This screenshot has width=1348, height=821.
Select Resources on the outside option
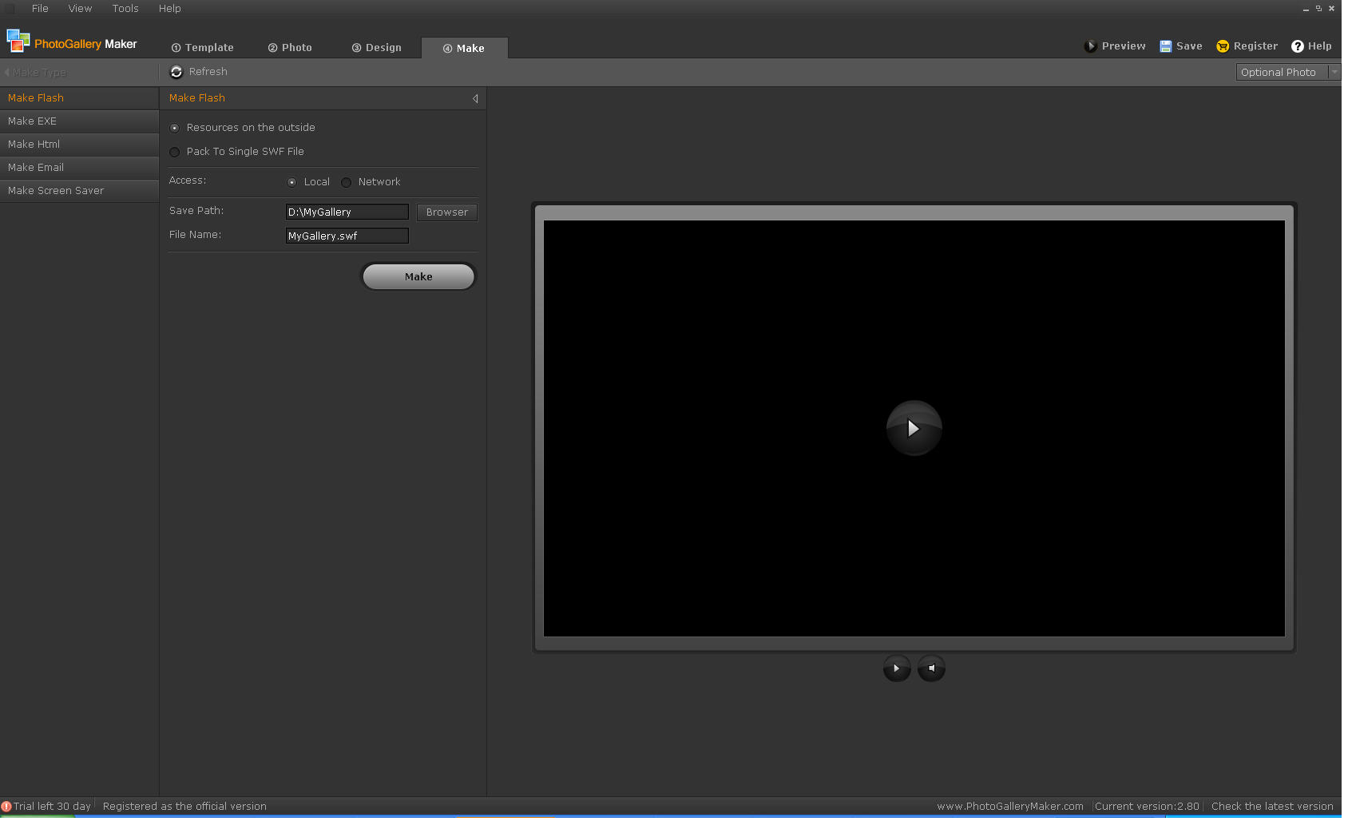[x=175, y=128]
